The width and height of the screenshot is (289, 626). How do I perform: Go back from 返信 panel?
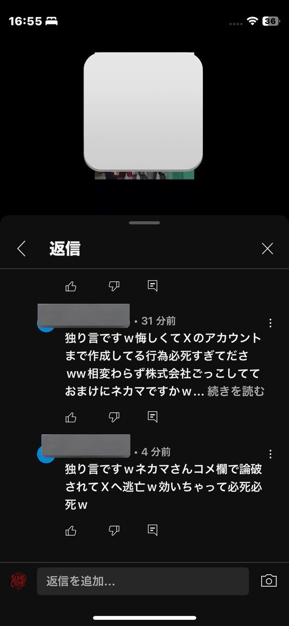pos(21,249)
